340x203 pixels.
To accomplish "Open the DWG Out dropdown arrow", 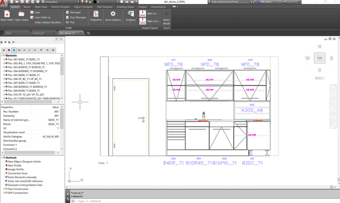I will pyautogui.click(x=160, y=21).
